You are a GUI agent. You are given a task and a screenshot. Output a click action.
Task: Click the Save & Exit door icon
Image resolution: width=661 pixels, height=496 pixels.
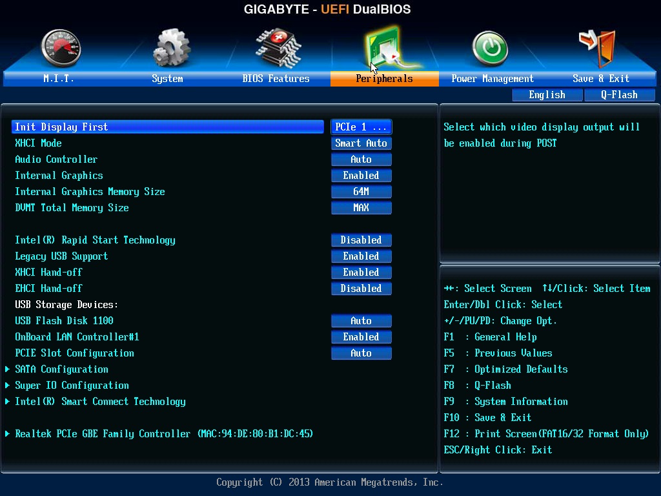tap(597, 48)
